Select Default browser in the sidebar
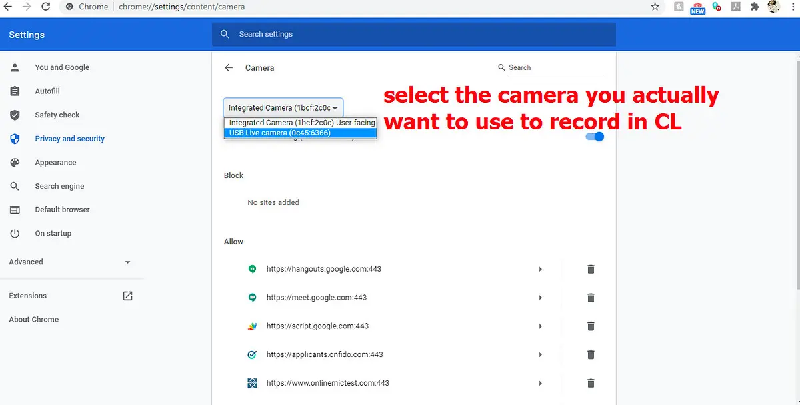Viewport: 800px width, 405px height. tap(62, 209)
